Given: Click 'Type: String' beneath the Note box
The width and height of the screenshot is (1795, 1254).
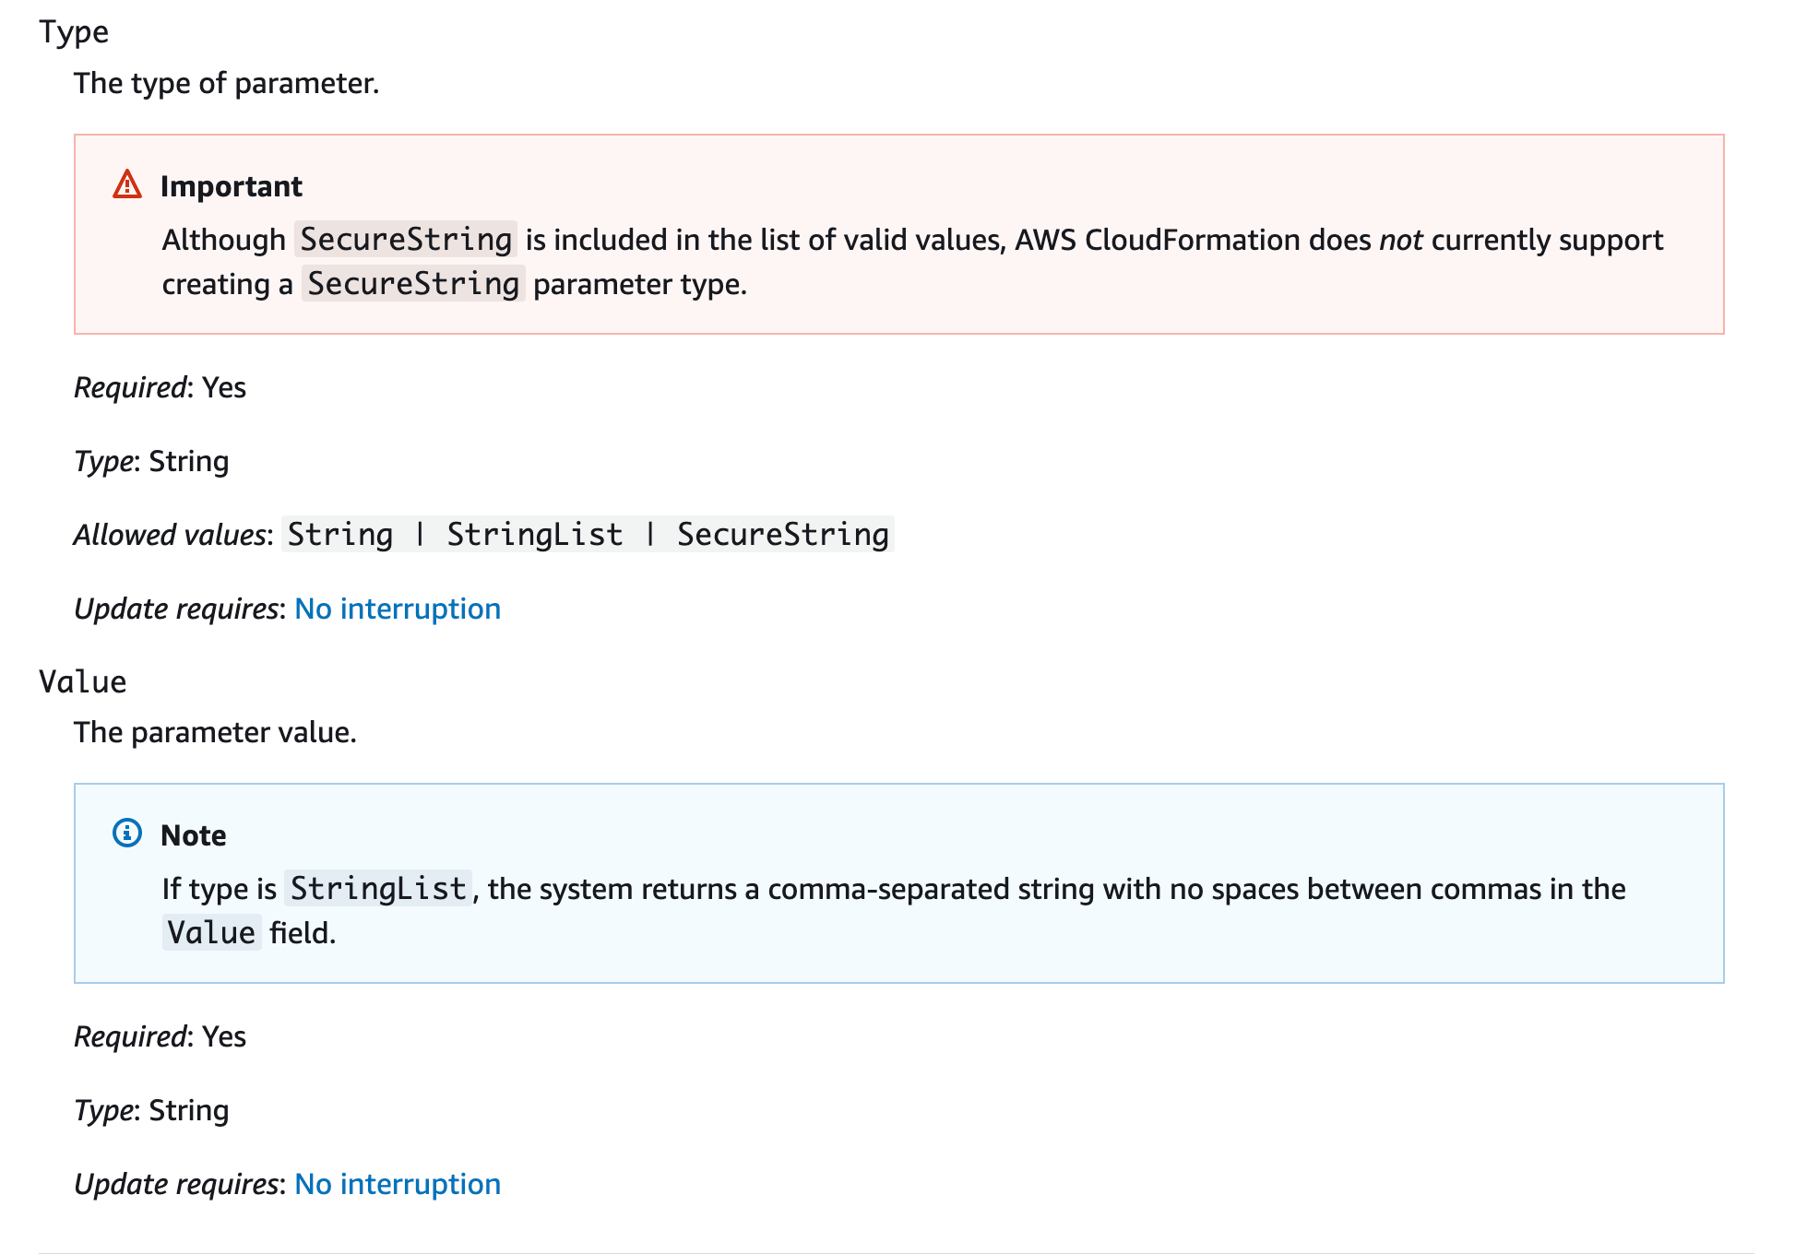Looking at the screenshot, I should [151, 1110].
